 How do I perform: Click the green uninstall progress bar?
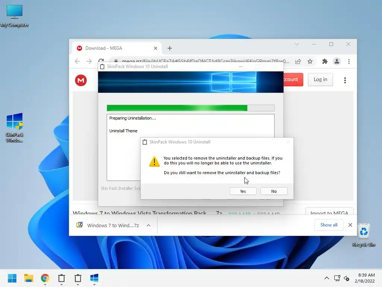click(191, 108)
